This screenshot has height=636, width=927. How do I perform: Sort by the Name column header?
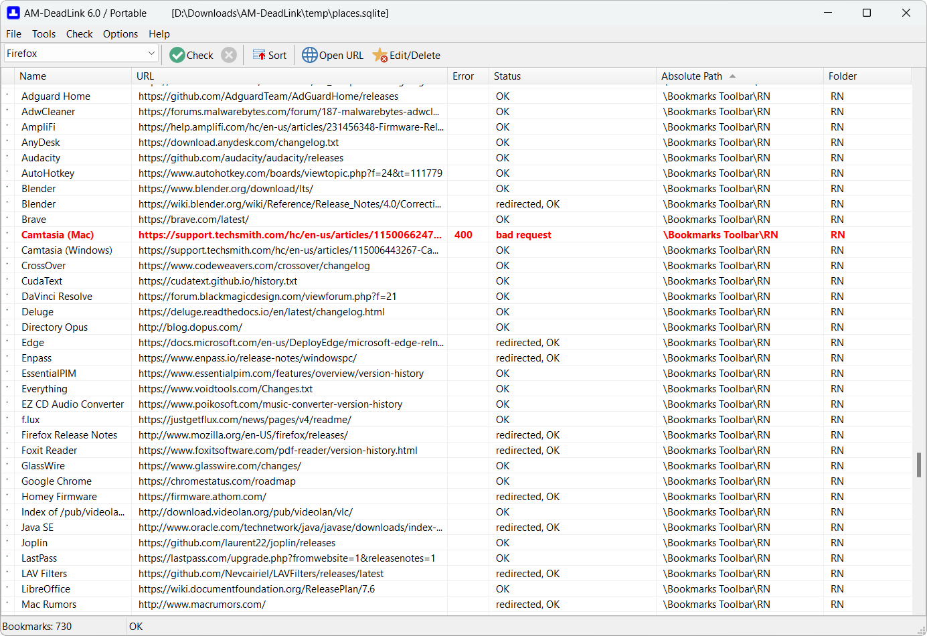coord(73,76)
